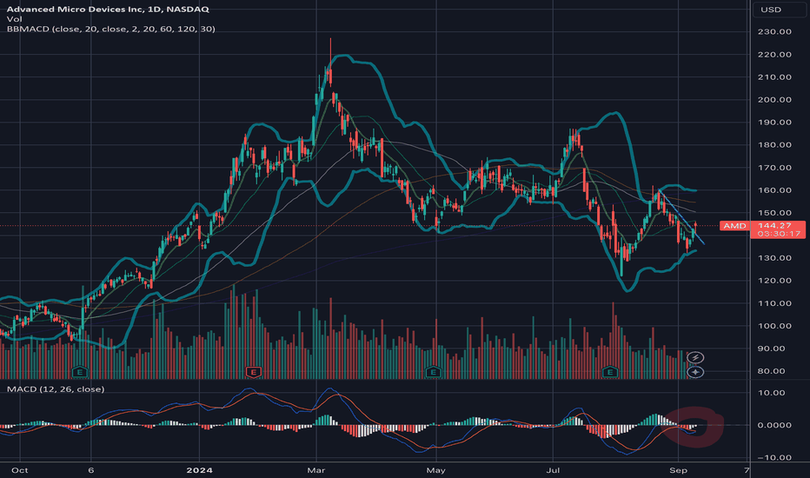Click the MACD pane 0.0000 axis label
Image resolution: width=810 pixels, height=478 pixels.
pyautogui.click(x=773, y=425)
